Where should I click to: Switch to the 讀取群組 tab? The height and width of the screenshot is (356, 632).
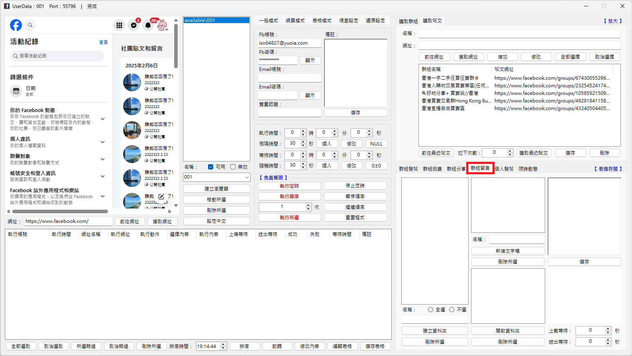tap(408, 21)
